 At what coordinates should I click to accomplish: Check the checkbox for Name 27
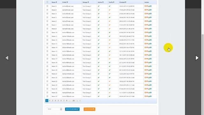47,96
